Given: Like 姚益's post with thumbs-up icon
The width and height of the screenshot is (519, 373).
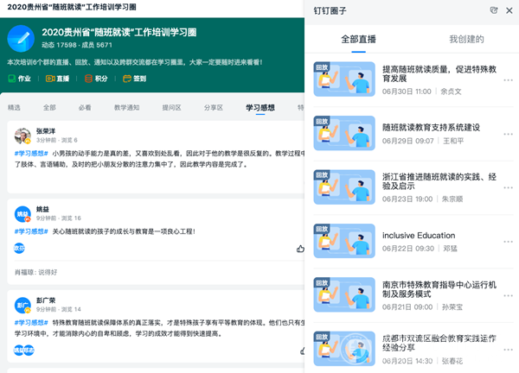Looking at the screenshot, I should [x=300, y=249].
